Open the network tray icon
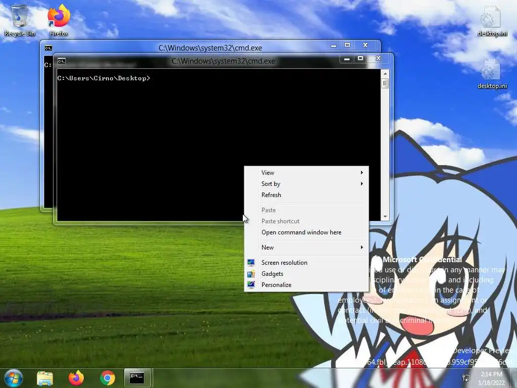 (466, 378)
